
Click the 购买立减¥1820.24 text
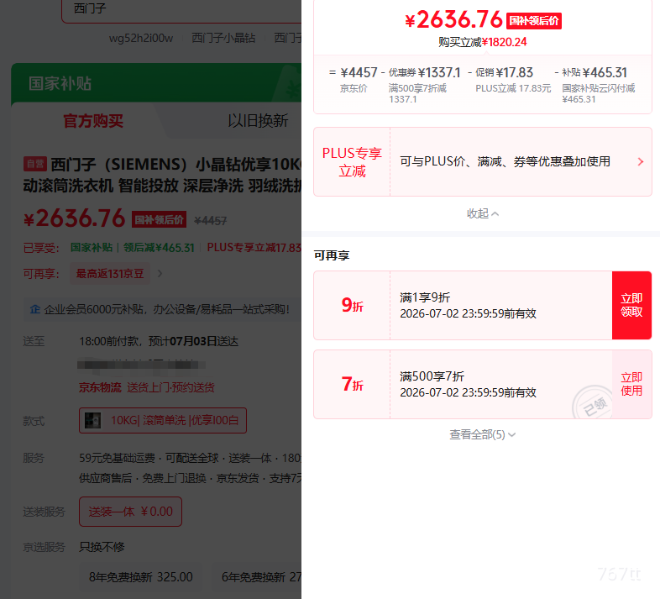click(x=482, y=42)
